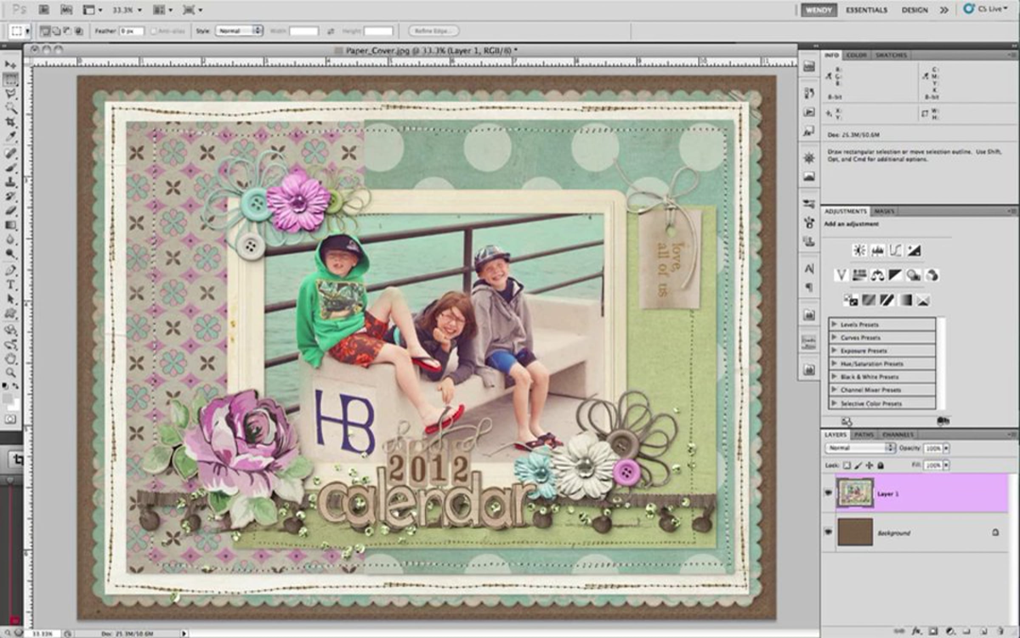Hide Layer 1 using eye icon
The height and width of the screenshot is (638, 1020).
pyautogui.click(x=828, y=493)
